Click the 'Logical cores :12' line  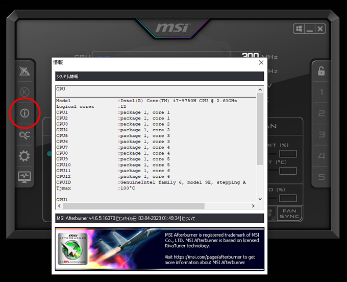pos(91,107)
